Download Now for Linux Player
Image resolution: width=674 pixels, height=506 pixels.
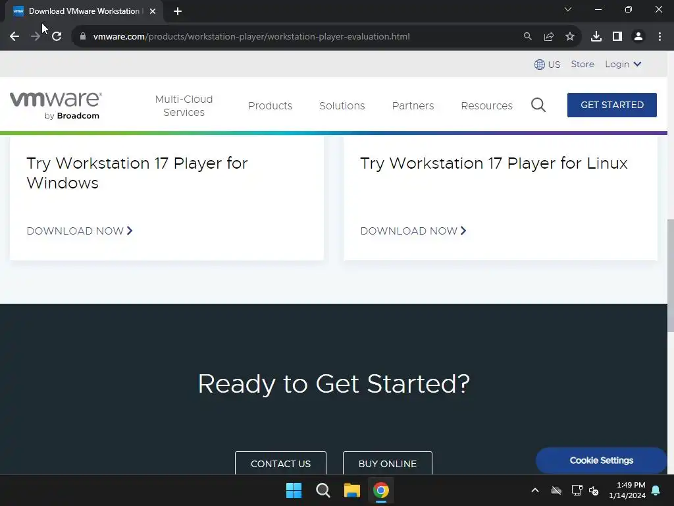(413, 231)
